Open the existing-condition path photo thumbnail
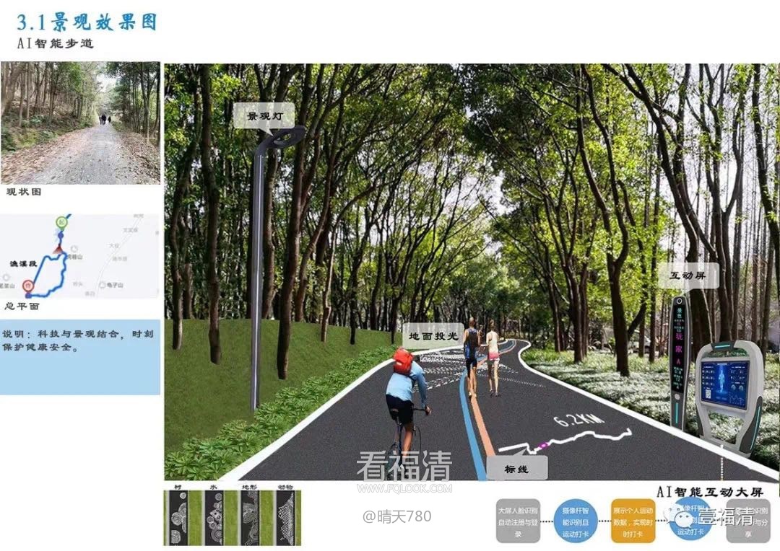Screen dimensions: 780x551 80,123
